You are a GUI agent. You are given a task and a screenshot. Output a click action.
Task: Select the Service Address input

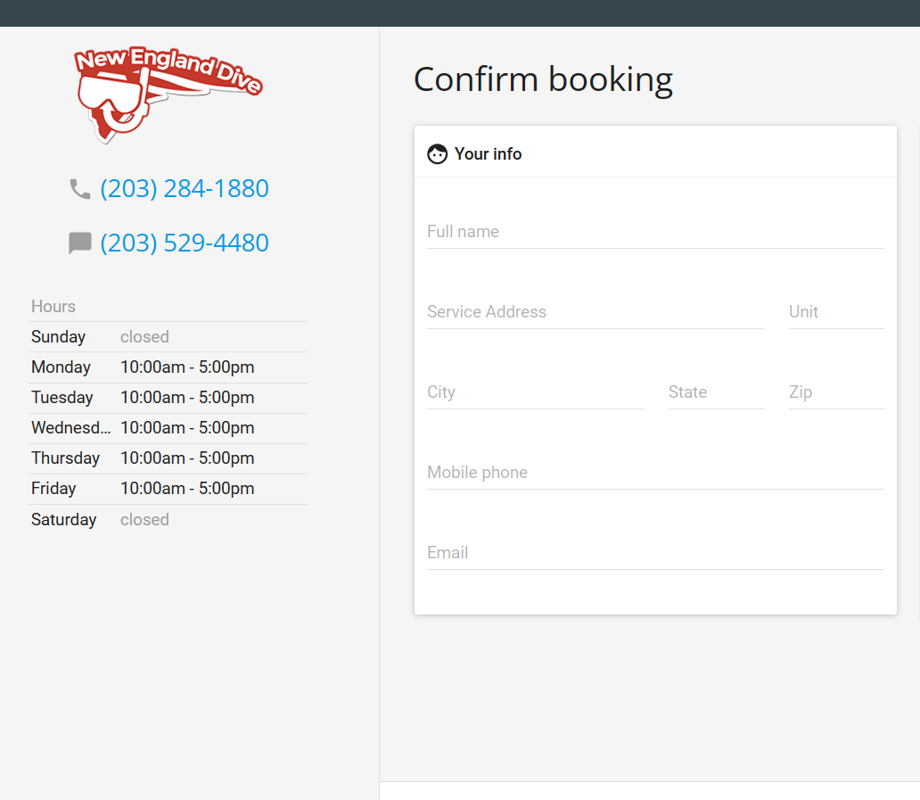click(595, 312)
